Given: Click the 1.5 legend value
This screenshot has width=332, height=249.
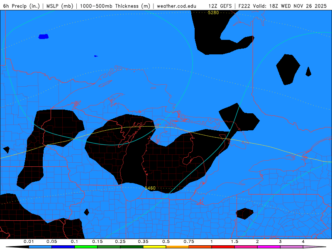Looking at the screenshot, I should [x=234, y=242].
